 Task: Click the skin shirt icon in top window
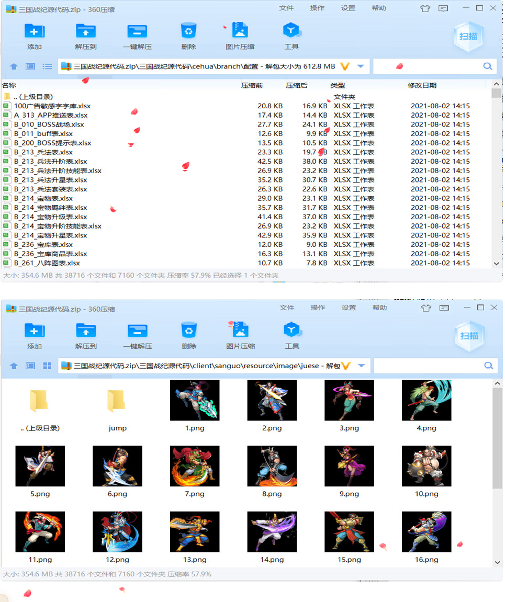point(425,8)
